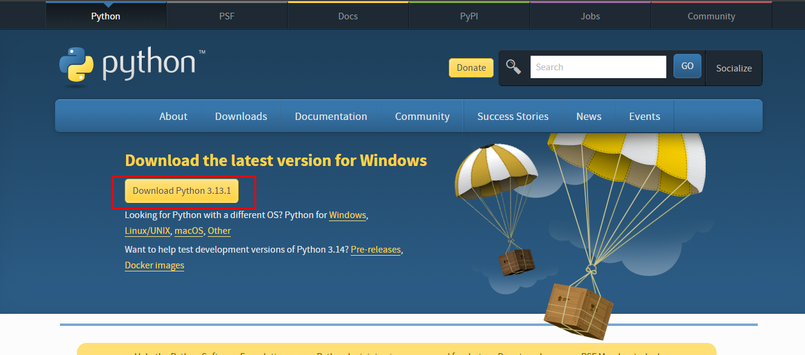Open the Events navigation menu

click(x=644, y=116)
